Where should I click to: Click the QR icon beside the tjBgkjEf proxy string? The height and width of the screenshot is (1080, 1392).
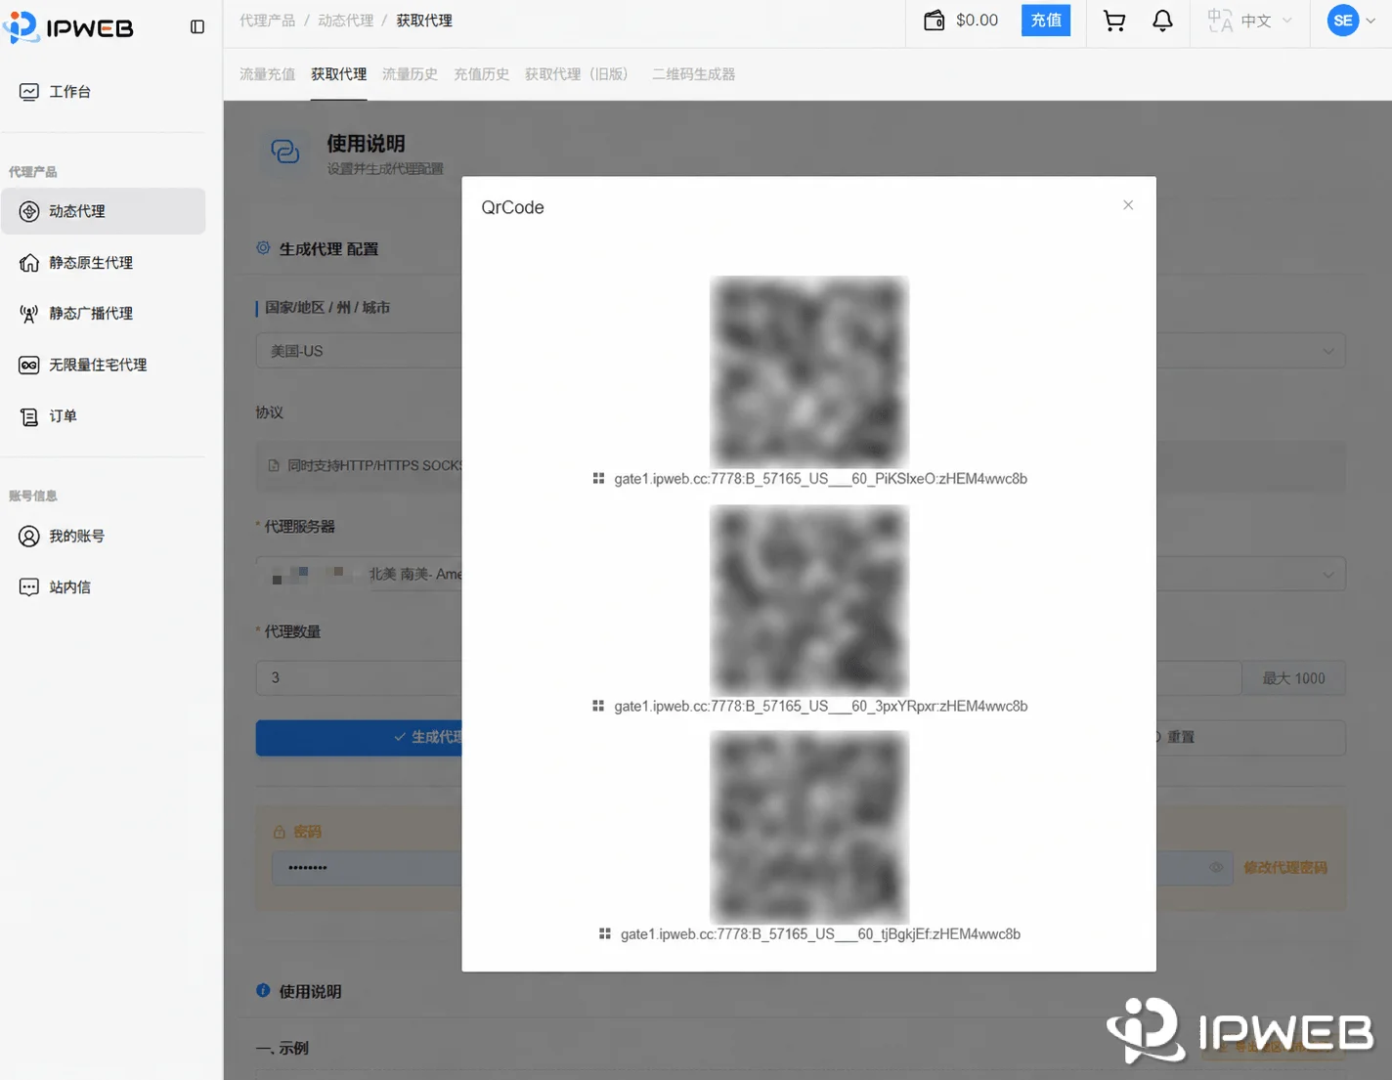pyautogui.click(x=605, y=934)
